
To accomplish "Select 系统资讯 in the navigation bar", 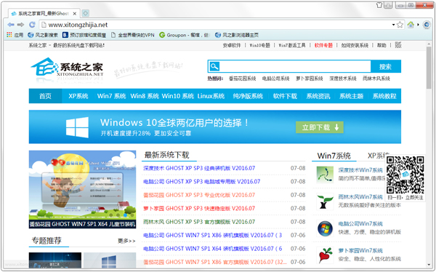I will (318, 96).
